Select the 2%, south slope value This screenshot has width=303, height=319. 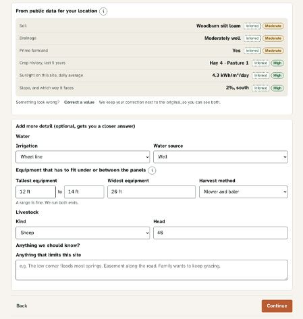click(238, 88)
